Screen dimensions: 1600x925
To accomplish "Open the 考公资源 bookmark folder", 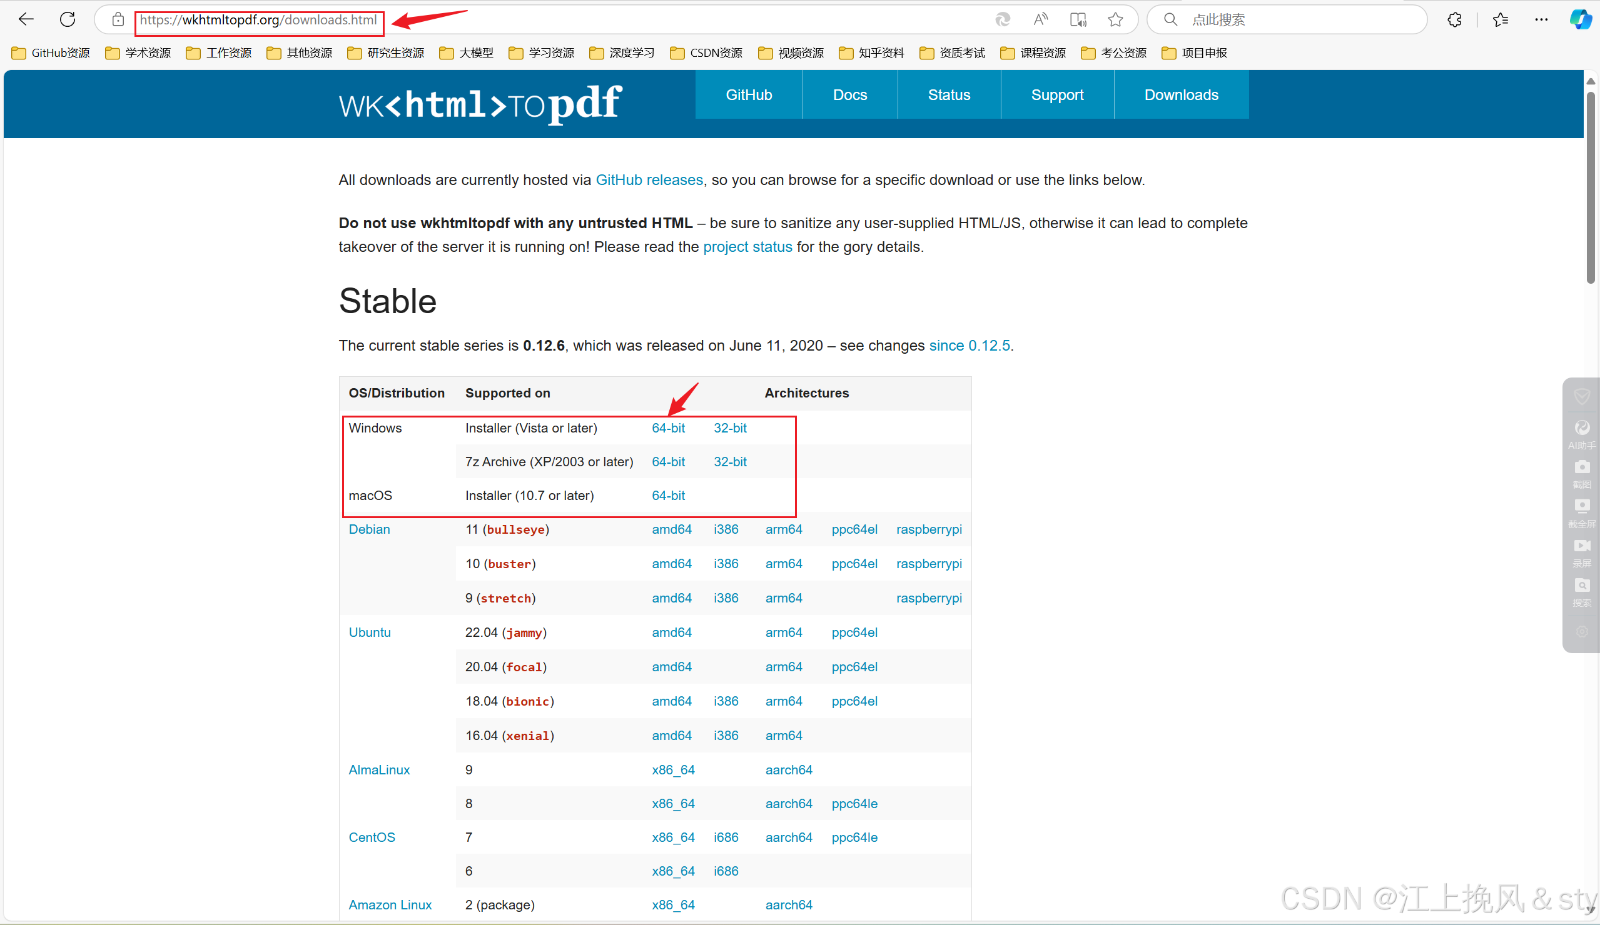I will pos(1113,52).
